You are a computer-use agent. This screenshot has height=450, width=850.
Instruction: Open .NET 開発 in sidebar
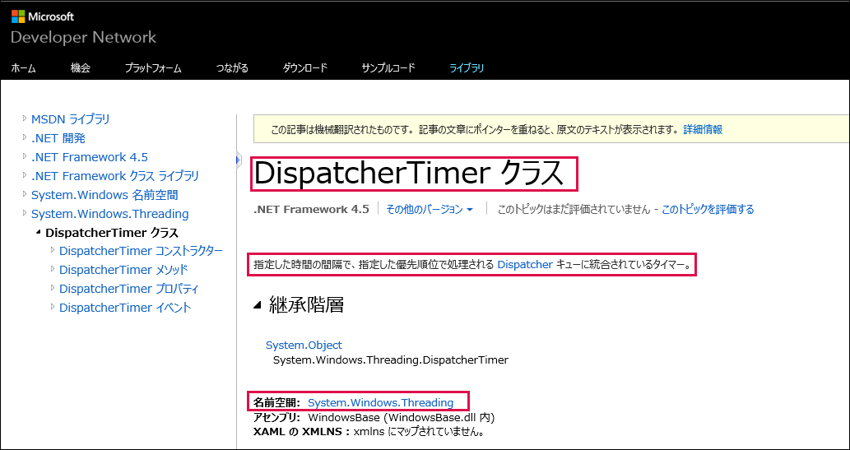[58, 138]
